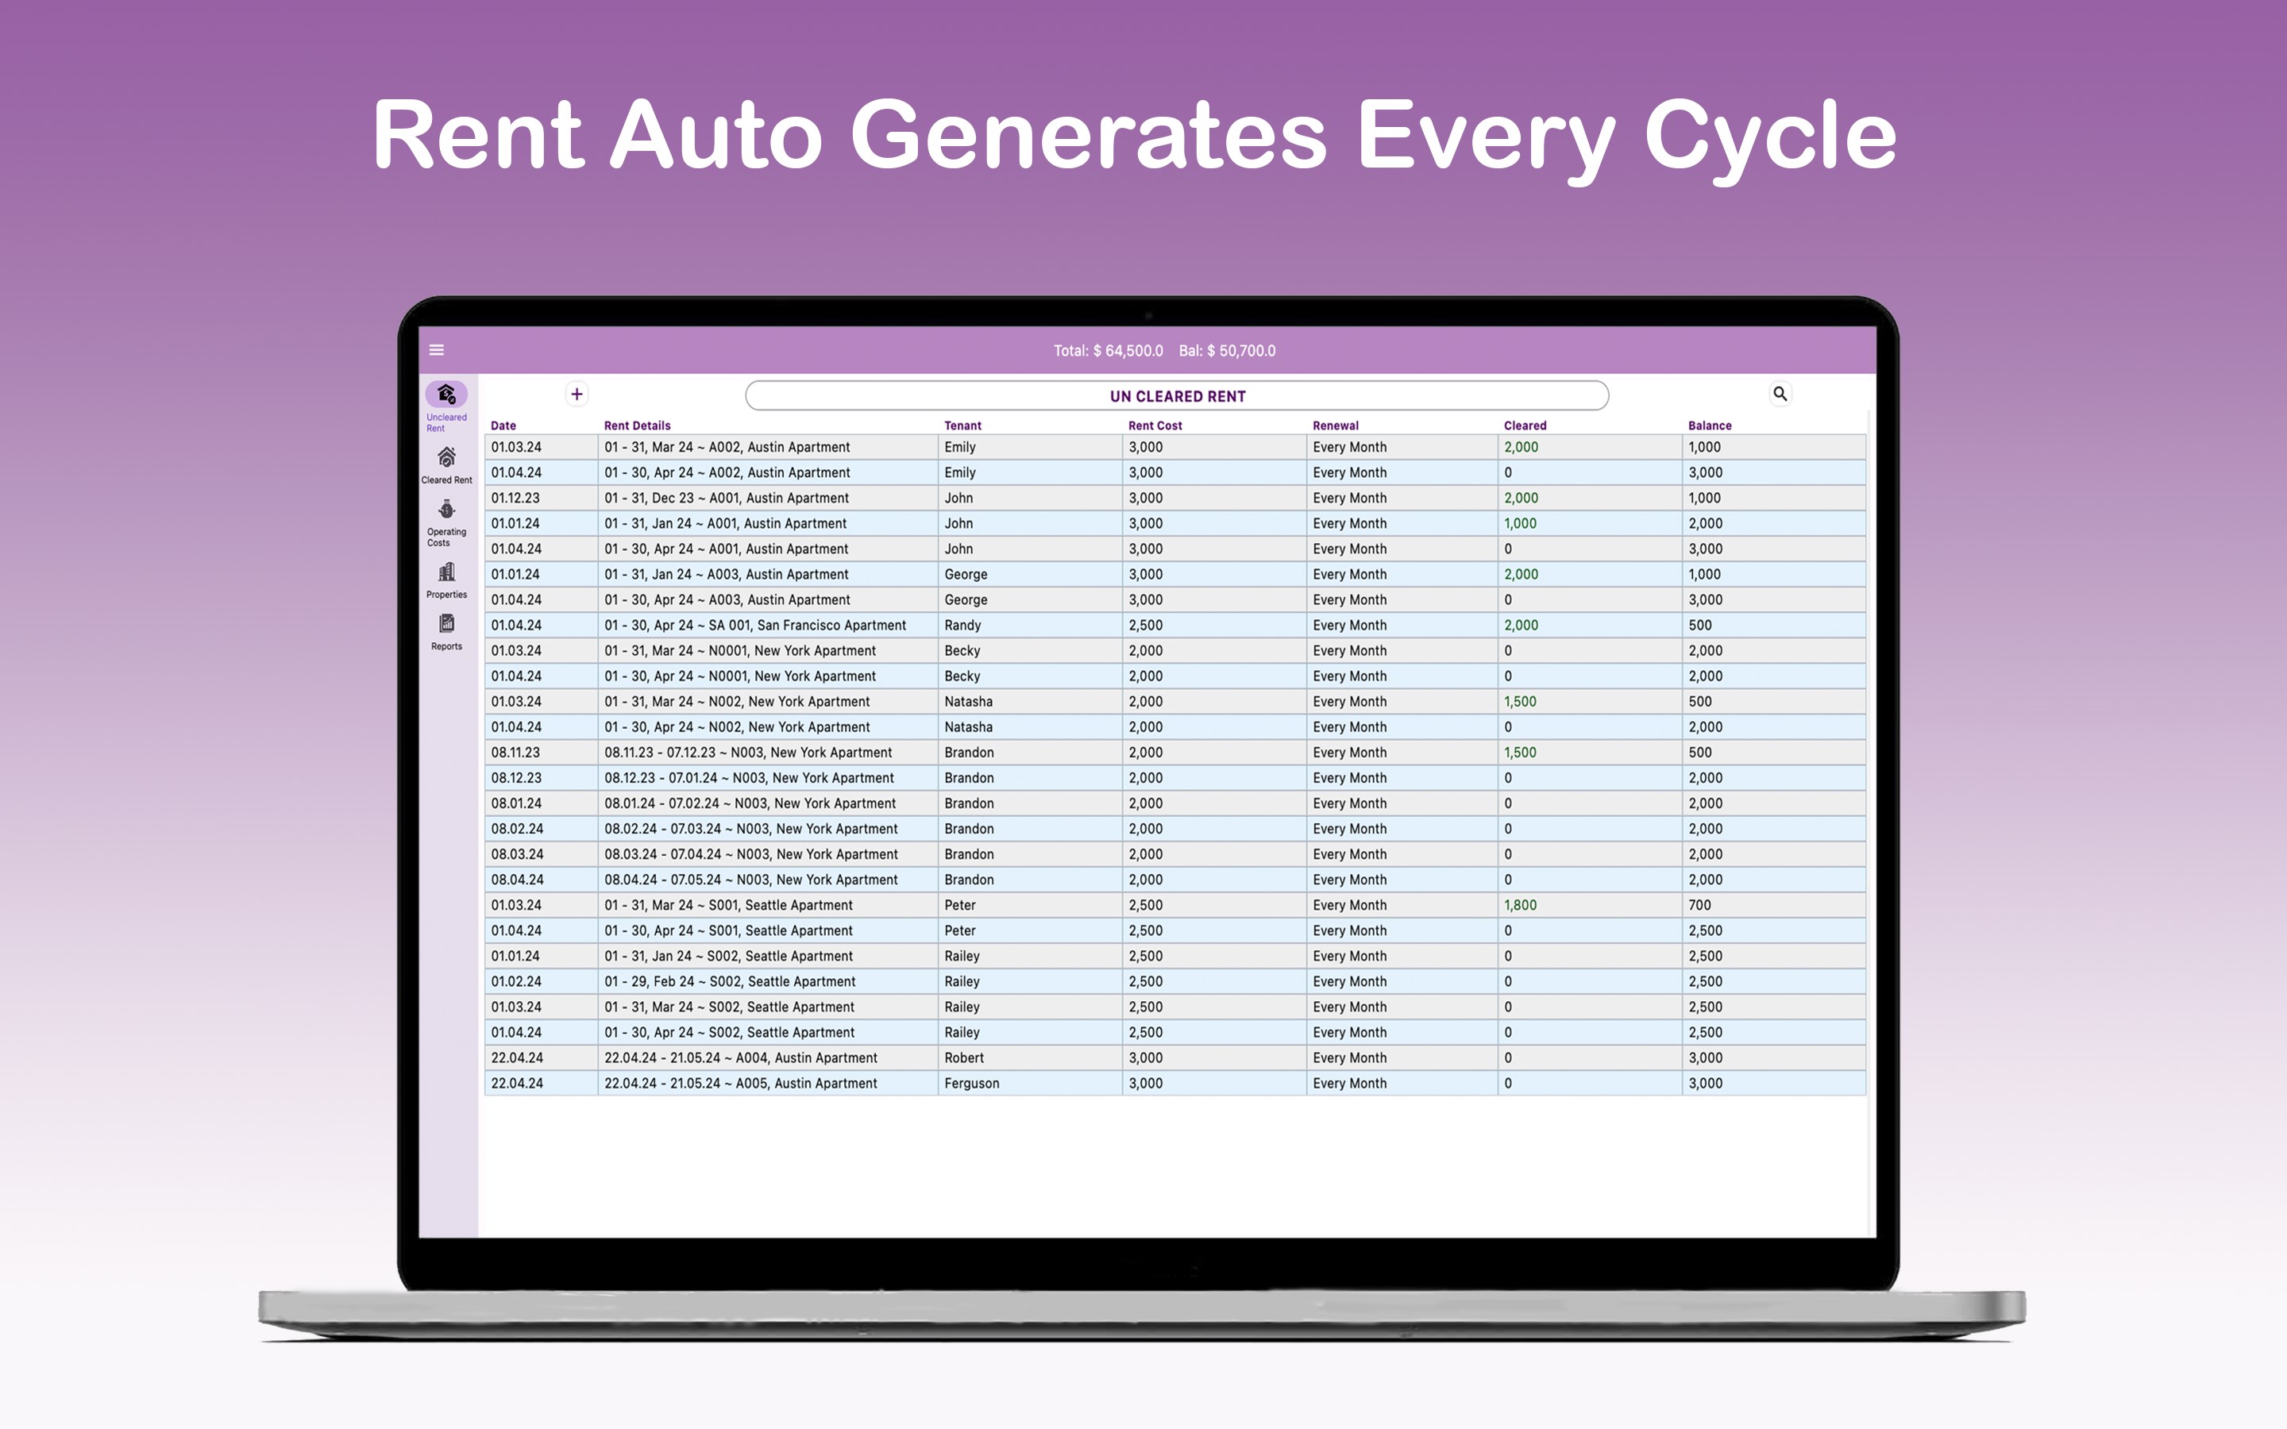
Task: Open the Reports sidebar icon
Action: coord(446,625)
